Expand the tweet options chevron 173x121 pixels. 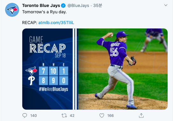point(166,5)
